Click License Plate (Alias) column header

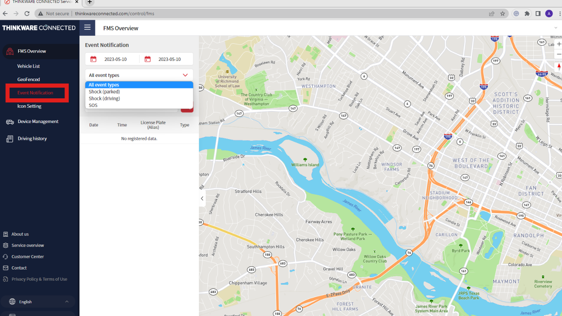click(x=153, y=125)
